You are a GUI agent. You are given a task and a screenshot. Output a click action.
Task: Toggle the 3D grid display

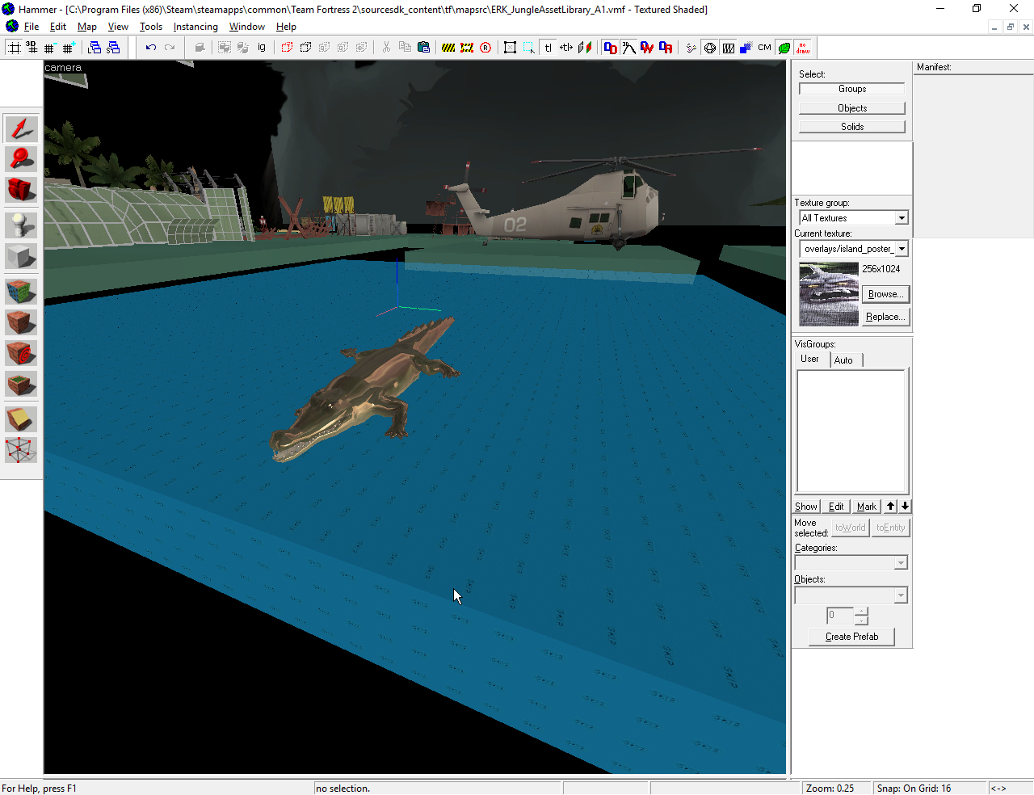32,48
